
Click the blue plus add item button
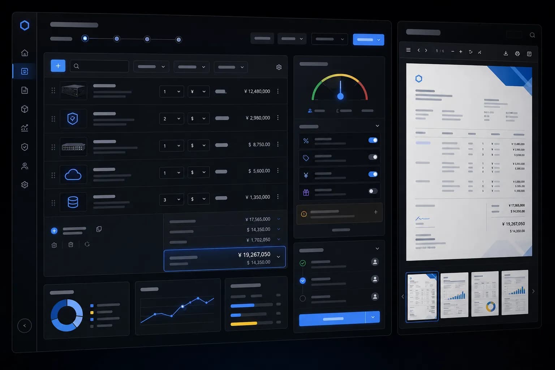coord(58,66)
